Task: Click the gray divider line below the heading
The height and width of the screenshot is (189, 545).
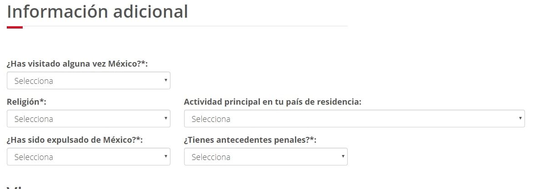Action: point(182,26)
